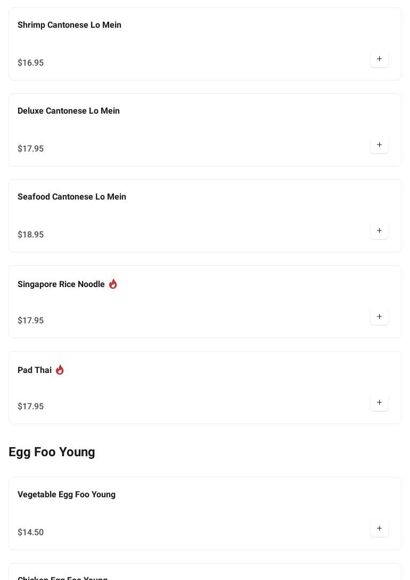Click the flame icon next to Singapore Rice Noodle
The width and height of the screenshot is (410, 580).
tap(113, 284)
